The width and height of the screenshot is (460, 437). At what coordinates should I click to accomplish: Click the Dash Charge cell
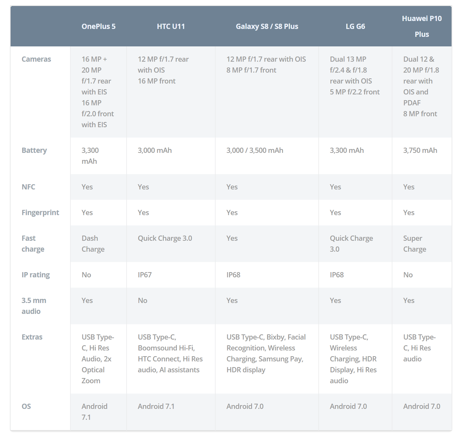tap(93, 244)
